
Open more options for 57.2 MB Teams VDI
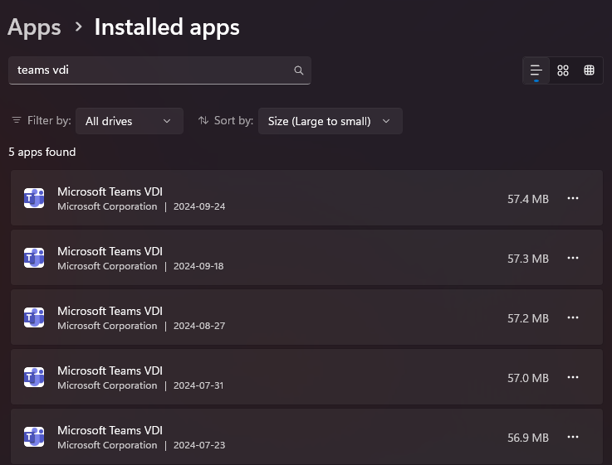[573, 317]
